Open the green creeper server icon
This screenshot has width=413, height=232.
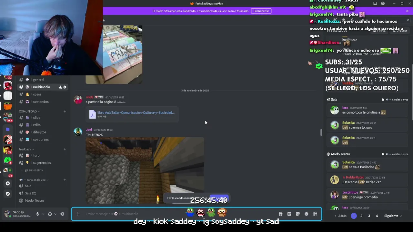pyautogui.click(x=8, y=160)
